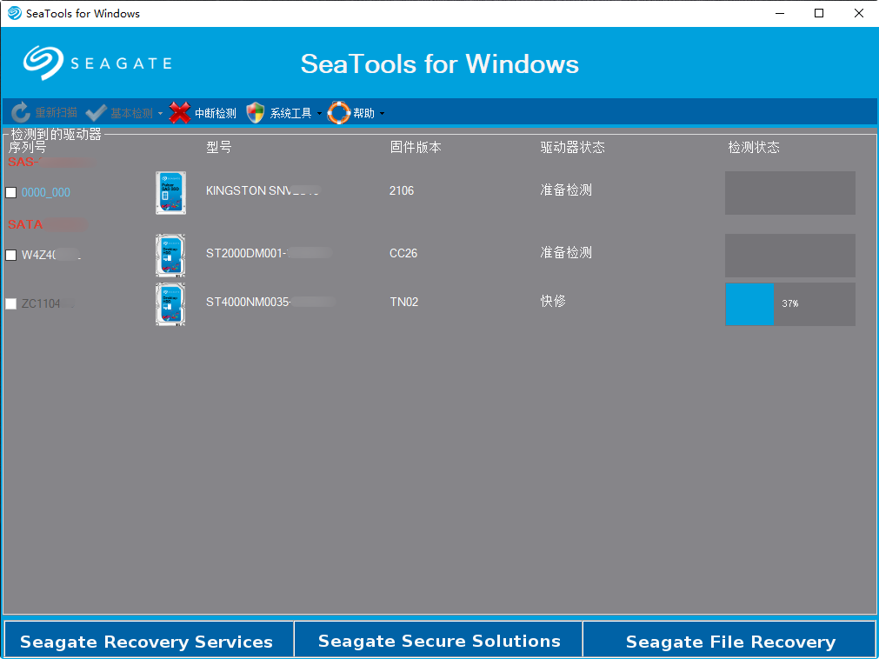
Task: Click the 基本检测 toolbar label
Action: 132,113
